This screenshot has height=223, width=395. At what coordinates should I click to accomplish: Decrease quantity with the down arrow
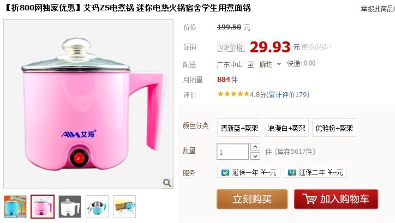[x=255, y=156]
